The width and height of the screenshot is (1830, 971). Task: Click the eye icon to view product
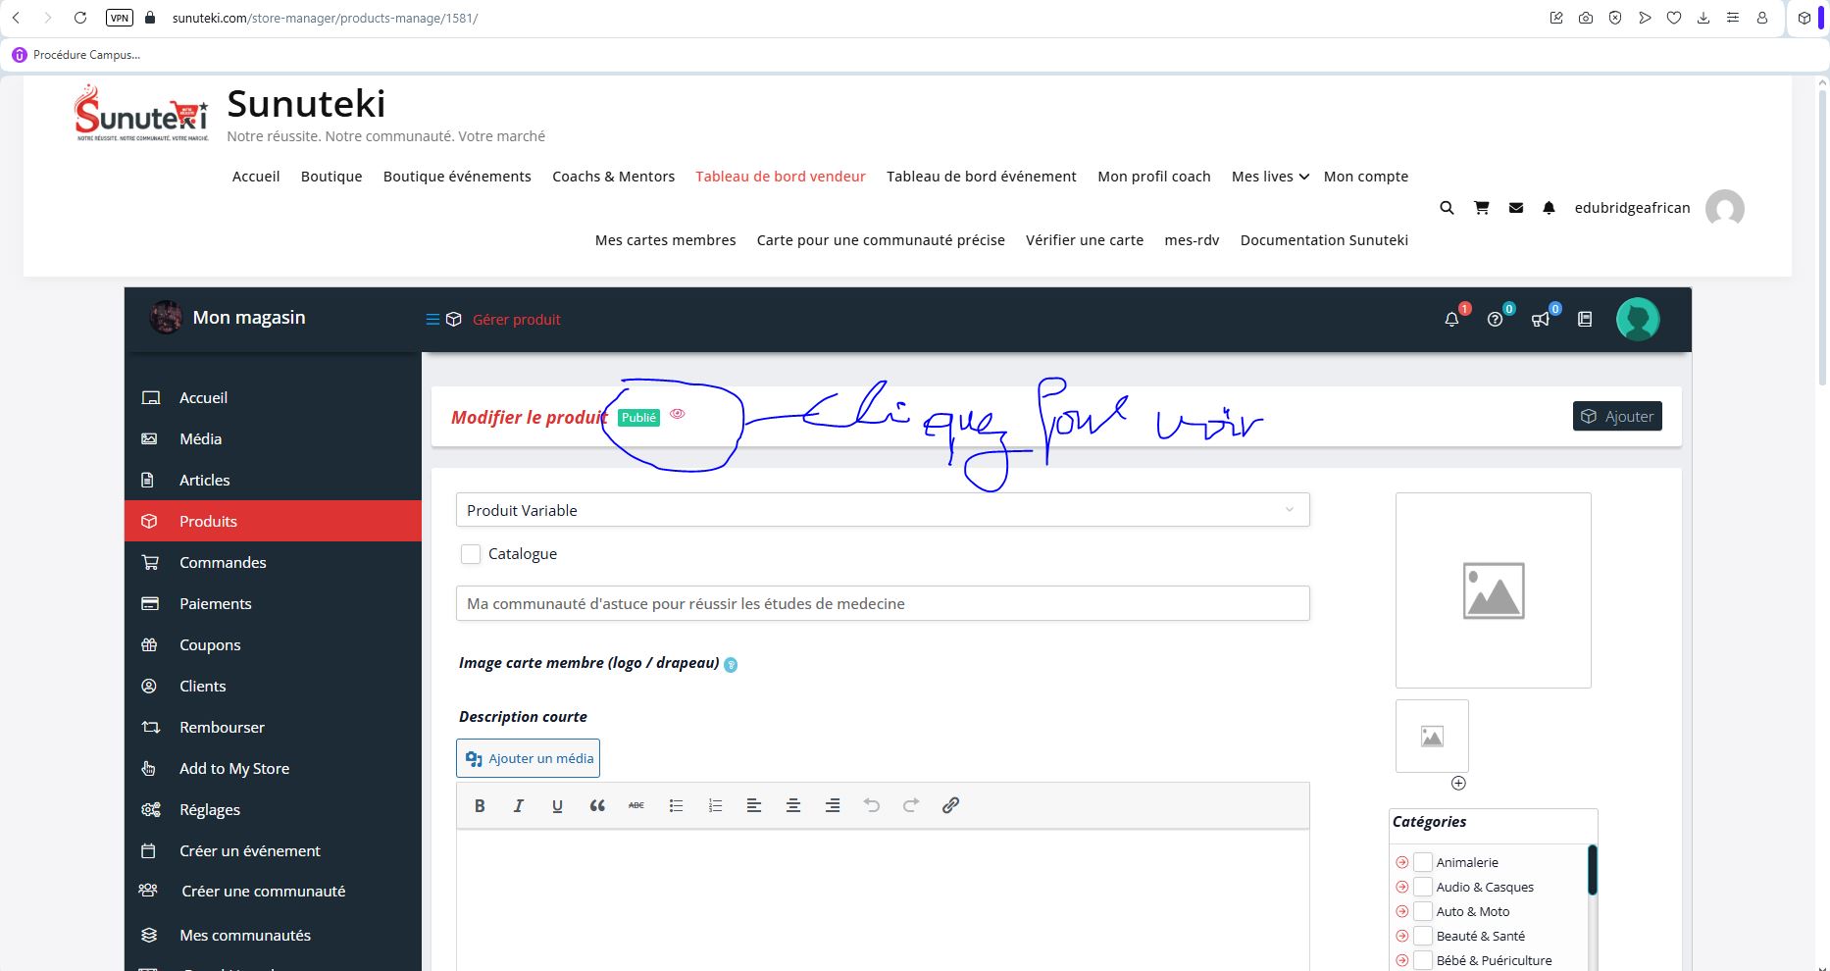[x=678, y=414]
